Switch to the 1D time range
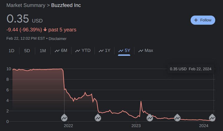Screen dimensions: 223x131 point(11,51)
